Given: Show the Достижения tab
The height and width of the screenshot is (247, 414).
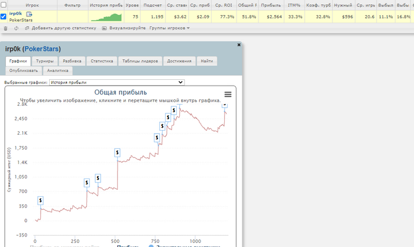Looking at the screenshot, I should [179, 61].
